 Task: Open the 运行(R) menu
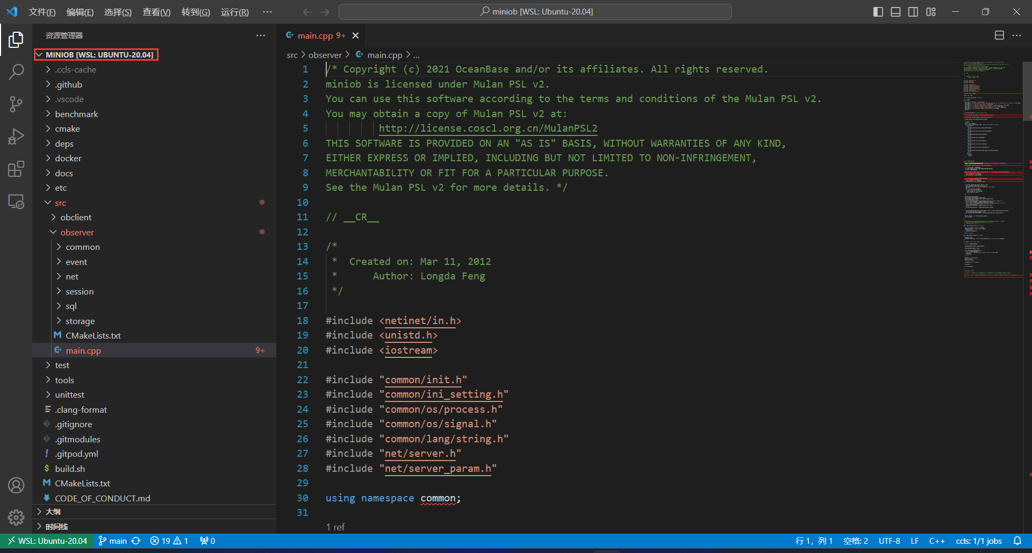click(235, 12)
